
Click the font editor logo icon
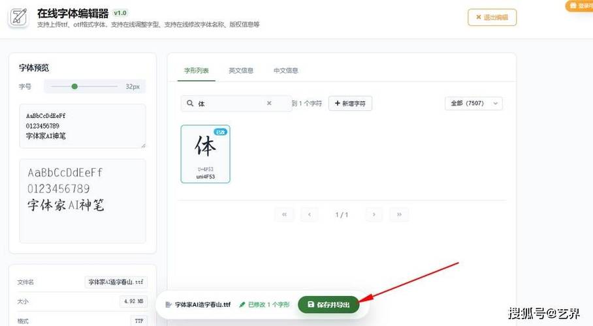[x=18, y=16]
